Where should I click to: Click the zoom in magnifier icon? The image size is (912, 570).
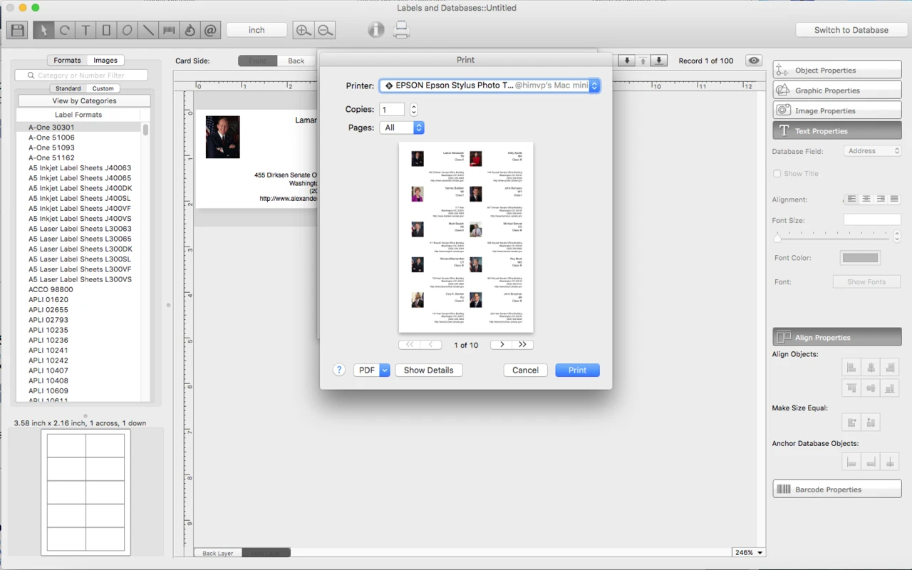coord(304,30)
